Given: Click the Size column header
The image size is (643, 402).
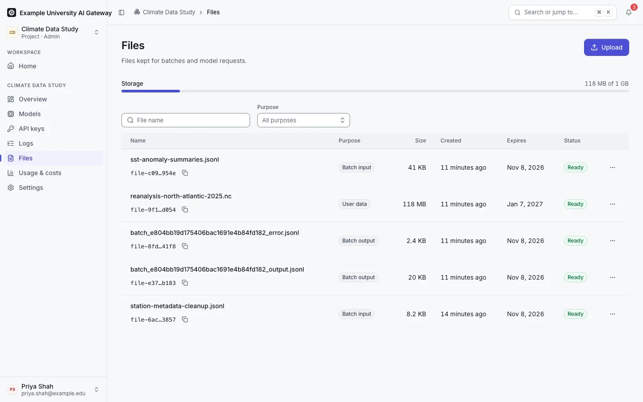Looking at the screenshot, I should (x=421, y=141).
